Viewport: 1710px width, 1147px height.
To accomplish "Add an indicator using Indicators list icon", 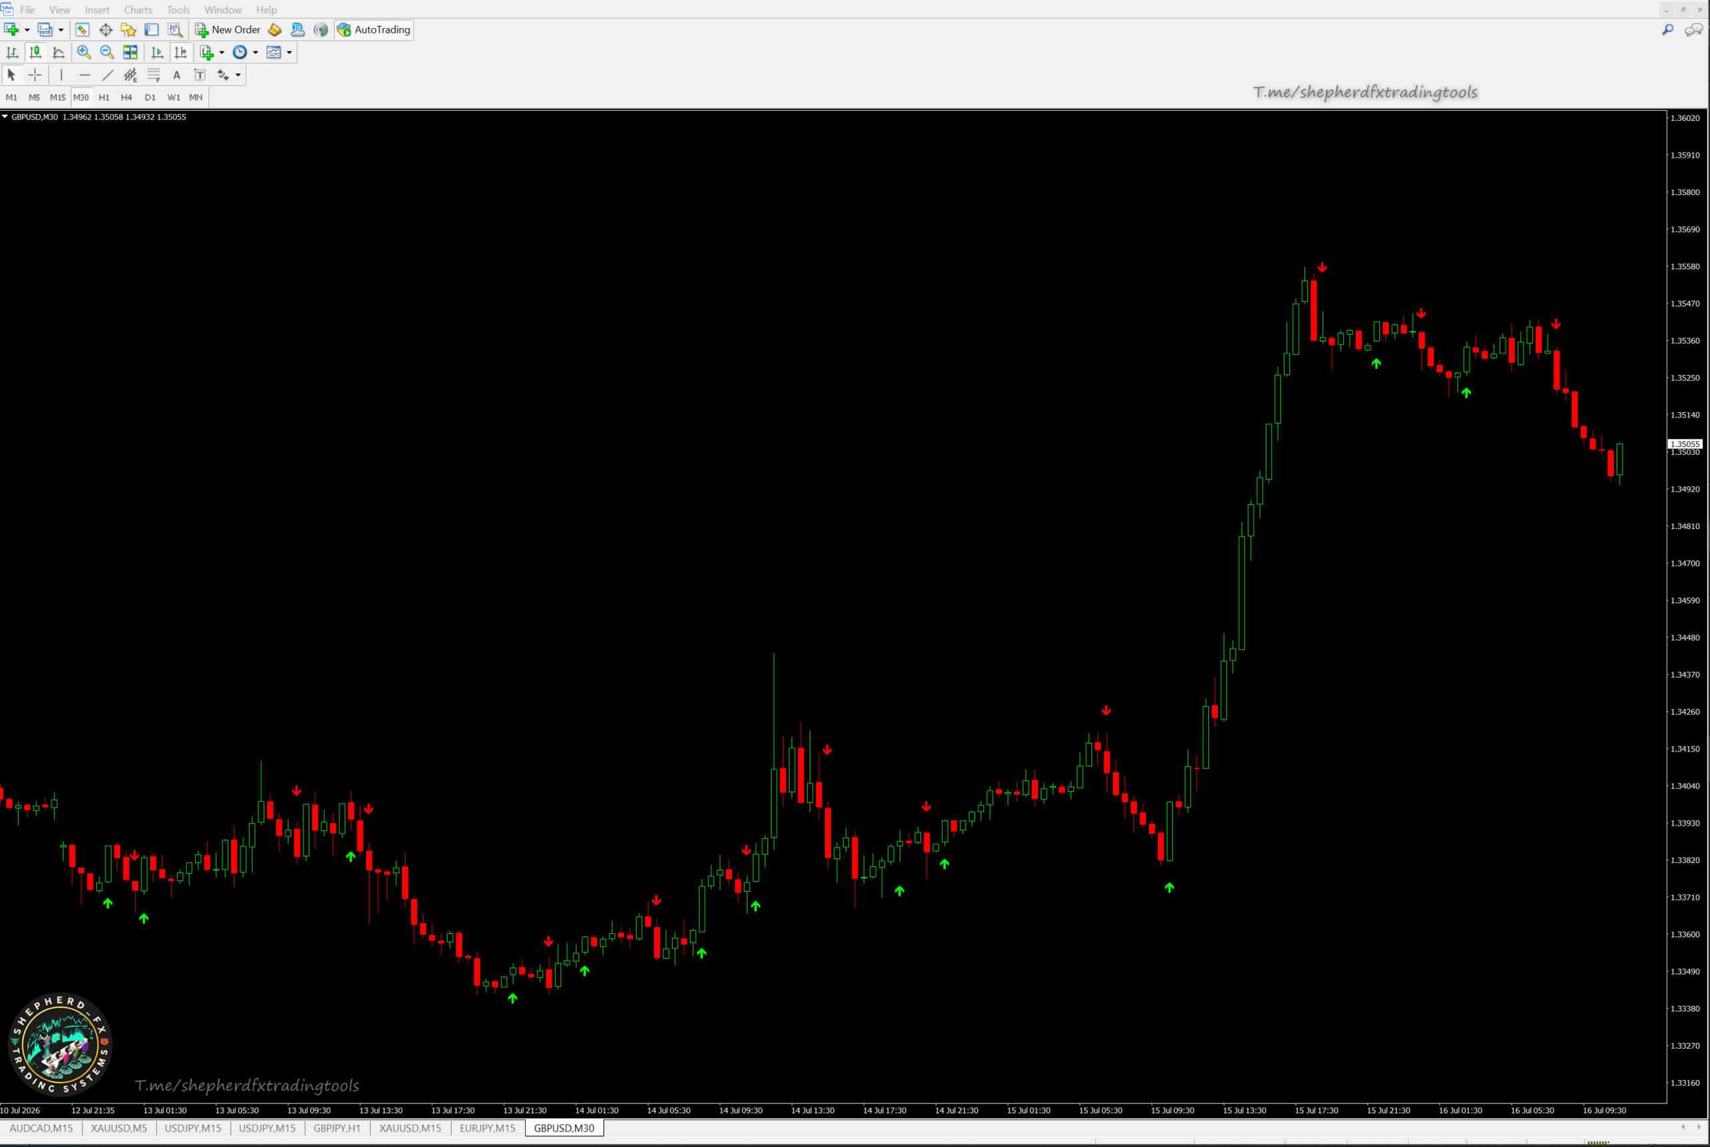I will [x=207, y=52].
